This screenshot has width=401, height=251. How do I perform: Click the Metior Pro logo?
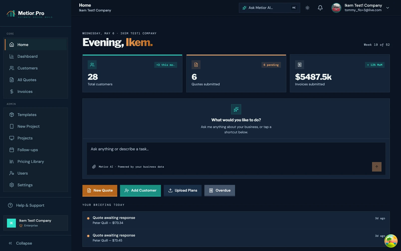point(30,14)
